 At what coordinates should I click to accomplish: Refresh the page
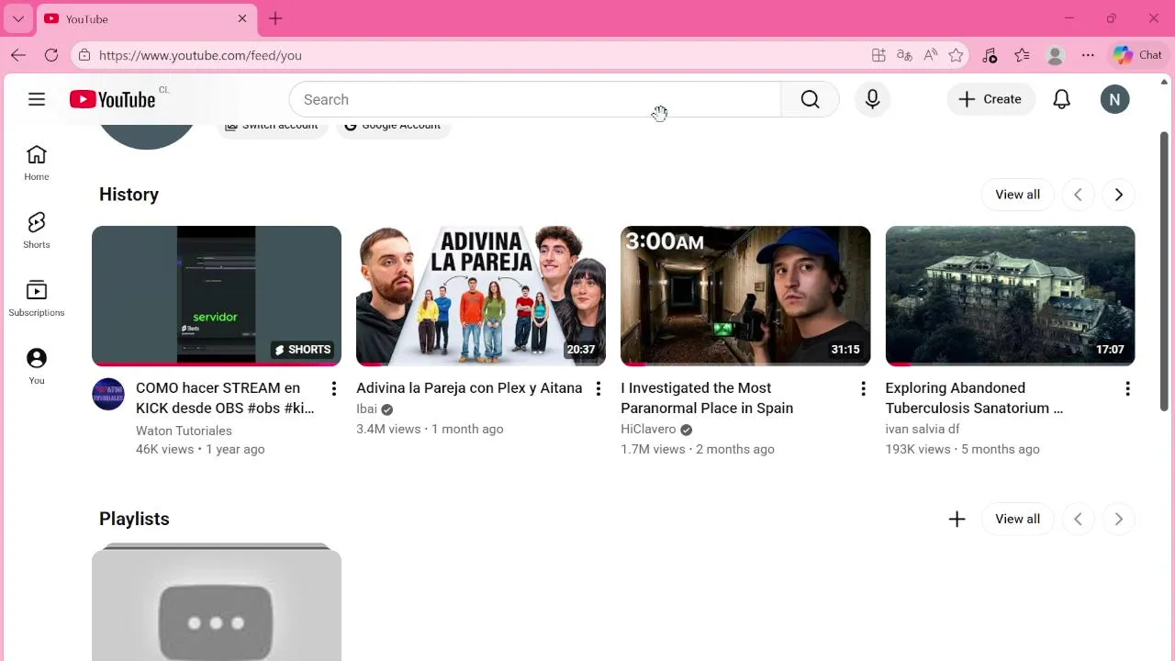[x=51, y=55]
